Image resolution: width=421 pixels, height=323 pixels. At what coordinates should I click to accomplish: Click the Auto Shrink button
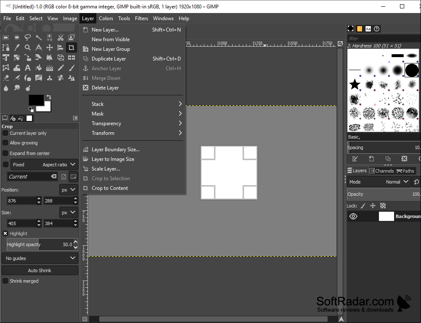pos(40,270)
